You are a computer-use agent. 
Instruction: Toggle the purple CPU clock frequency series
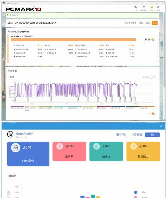point(17,107)
